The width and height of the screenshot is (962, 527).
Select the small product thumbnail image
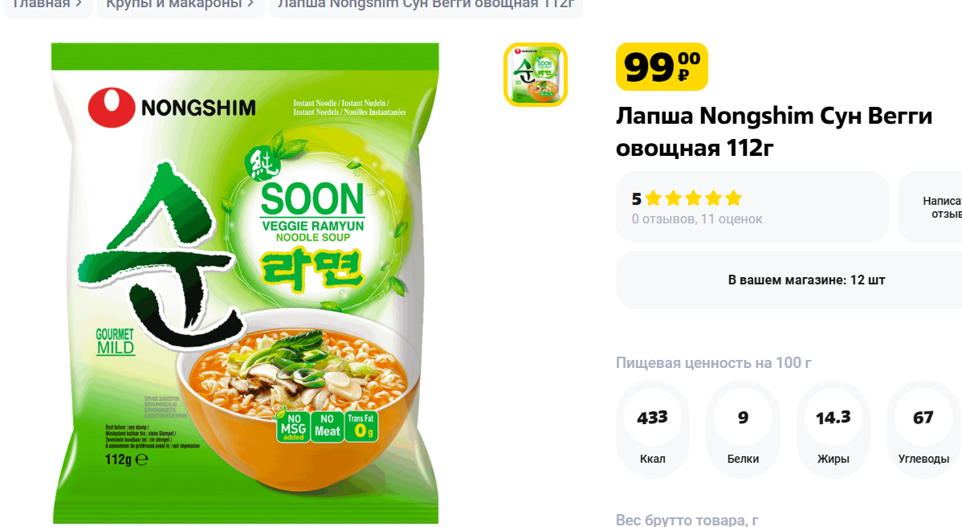click(536, 74)
